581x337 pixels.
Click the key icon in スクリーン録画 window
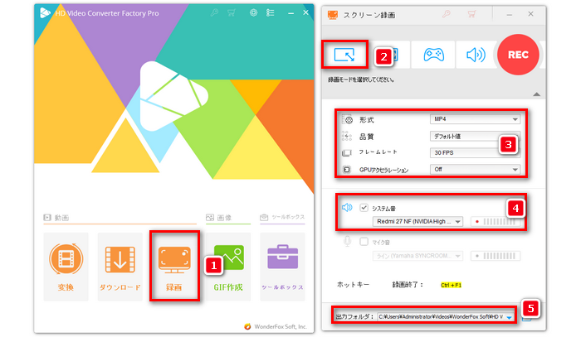pyautogui.click(x=447, y=14)
